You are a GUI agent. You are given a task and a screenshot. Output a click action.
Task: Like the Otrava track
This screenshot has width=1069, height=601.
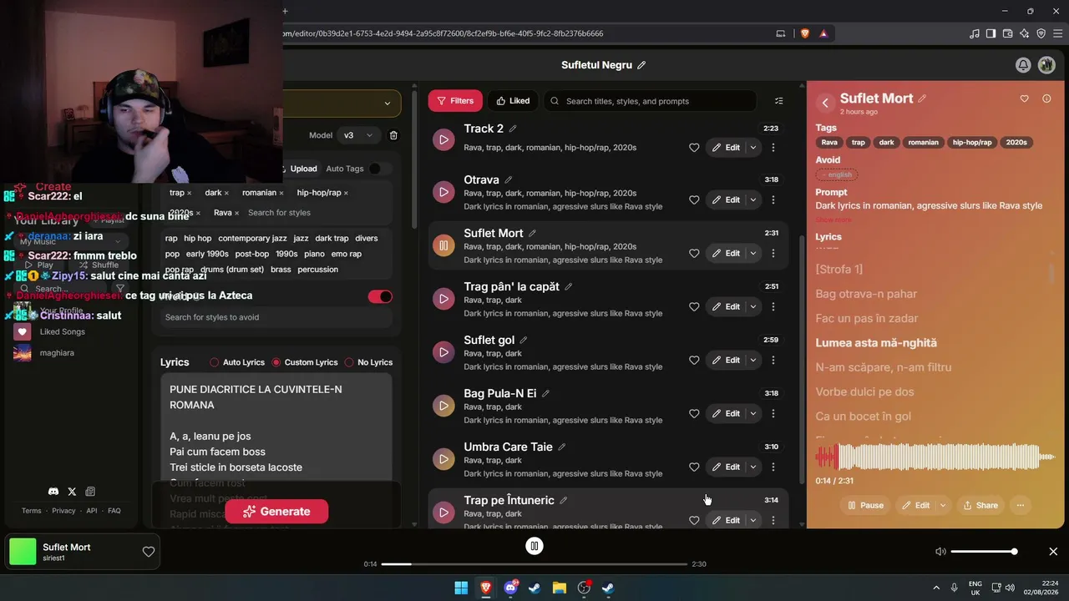pos(694,200)
